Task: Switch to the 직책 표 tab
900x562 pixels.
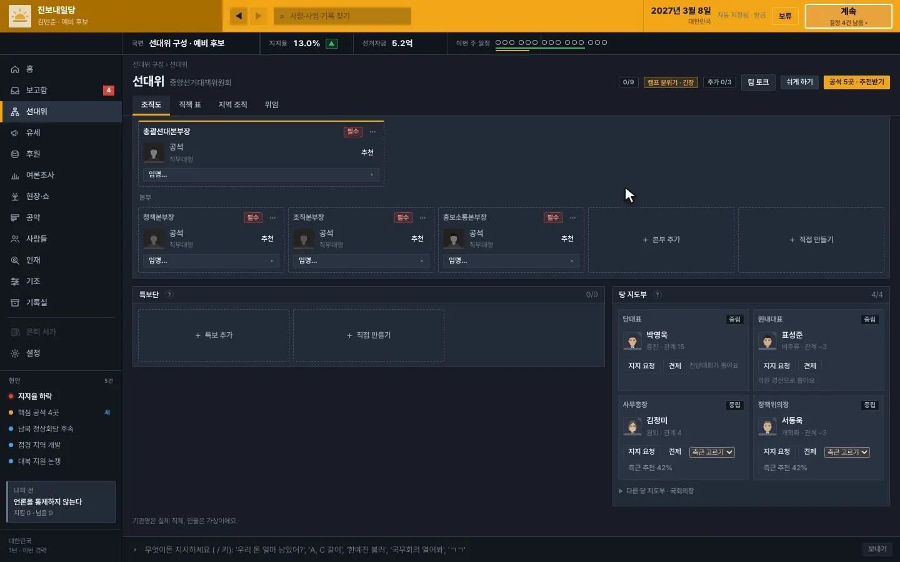Action: [190, 105]
